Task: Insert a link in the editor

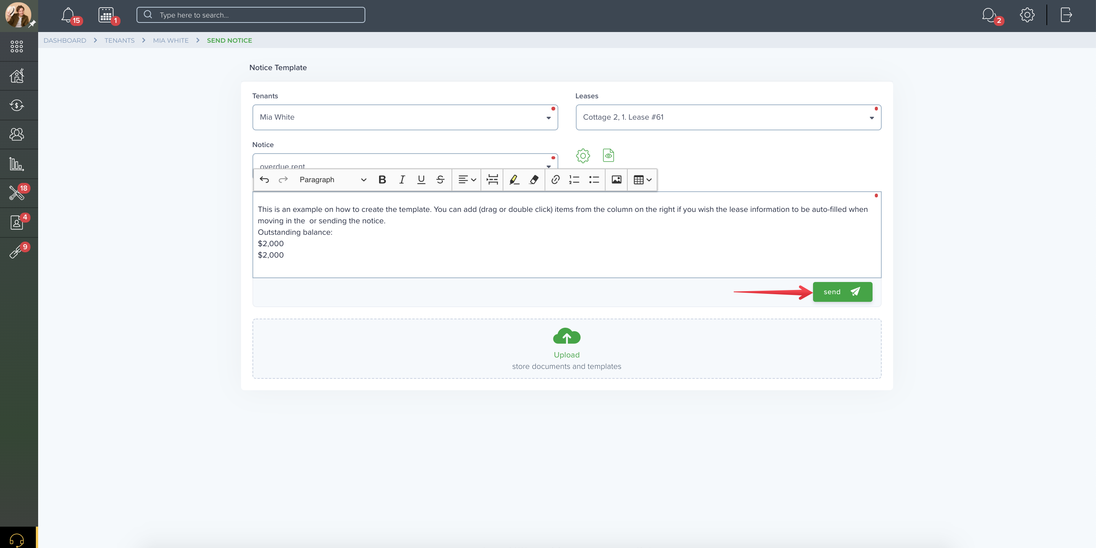Action: click(x=555, y=180)
